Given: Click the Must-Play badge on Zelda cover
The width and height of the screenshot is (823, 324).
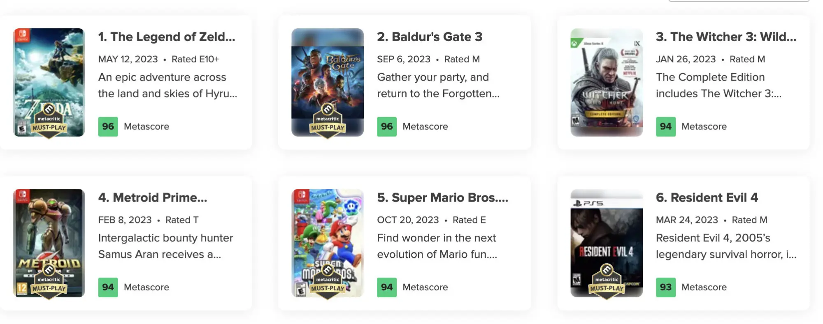Looking at the screenshot, I should 49,121.
